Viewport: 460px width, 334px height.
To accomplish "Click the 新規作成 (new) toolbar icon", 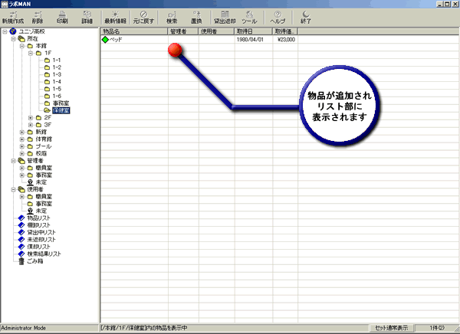I will (x=13, y=18).
